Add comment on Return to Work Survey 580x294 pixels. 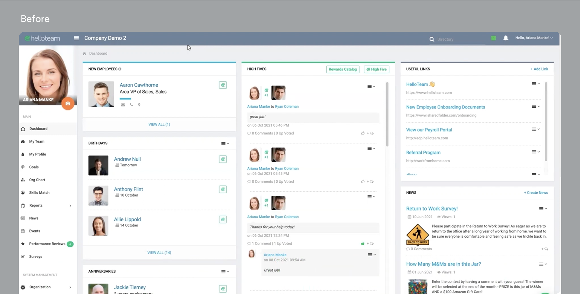click(545, 249)
